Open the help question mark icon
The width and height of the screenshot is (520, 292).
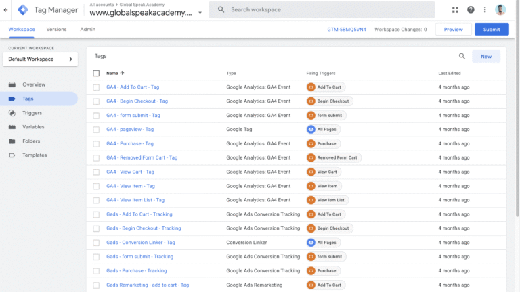(471, 9)
